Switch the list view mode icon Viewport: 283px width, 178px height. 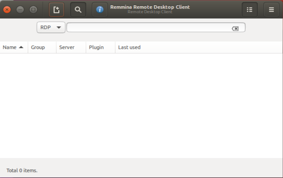(249, 10)
